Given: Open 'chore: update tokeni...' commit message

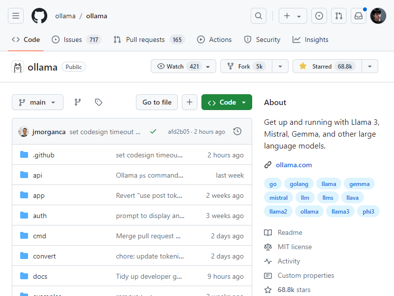Looking at the screenshot, I should (150, 256).
